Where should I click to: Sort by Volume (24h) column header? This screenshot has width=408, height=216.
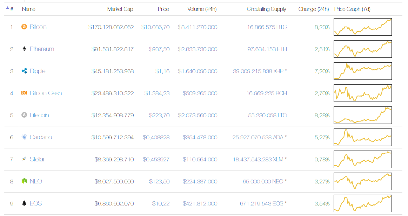pyautogui.click(x=202, y=9)
